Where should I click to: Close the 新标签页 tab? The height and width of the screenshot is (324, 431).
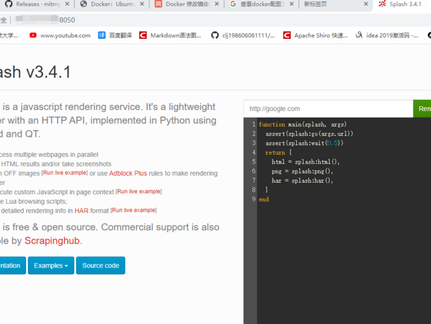[x=366, y=4]
